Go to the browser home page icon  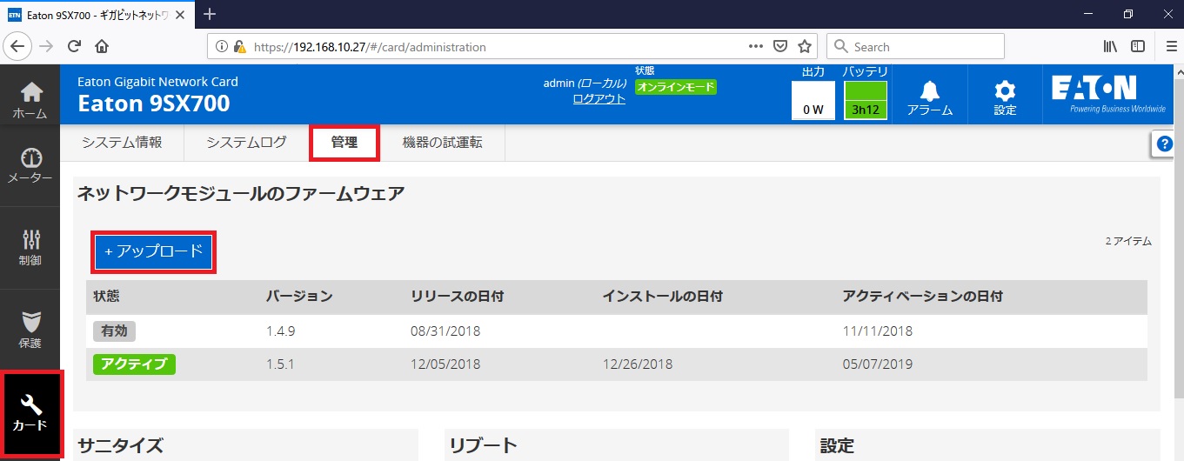click(x=102, y=46)
